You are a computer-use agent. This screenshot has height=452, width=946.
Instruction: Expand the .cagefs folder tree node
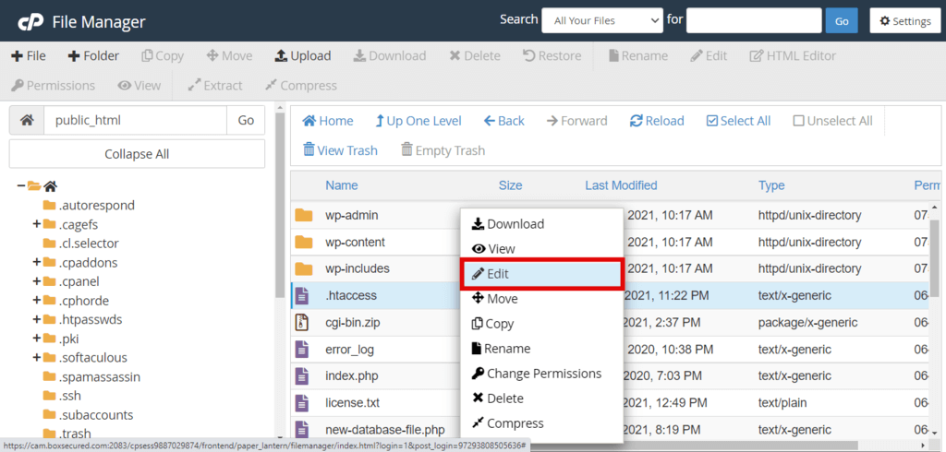(37, 224)
